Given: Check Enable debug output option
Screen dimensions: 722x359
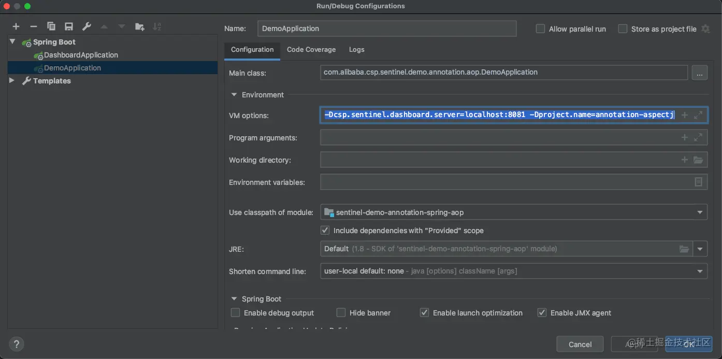Looking at the screenshot, I should pyautogui.click(x=236, y=313).
